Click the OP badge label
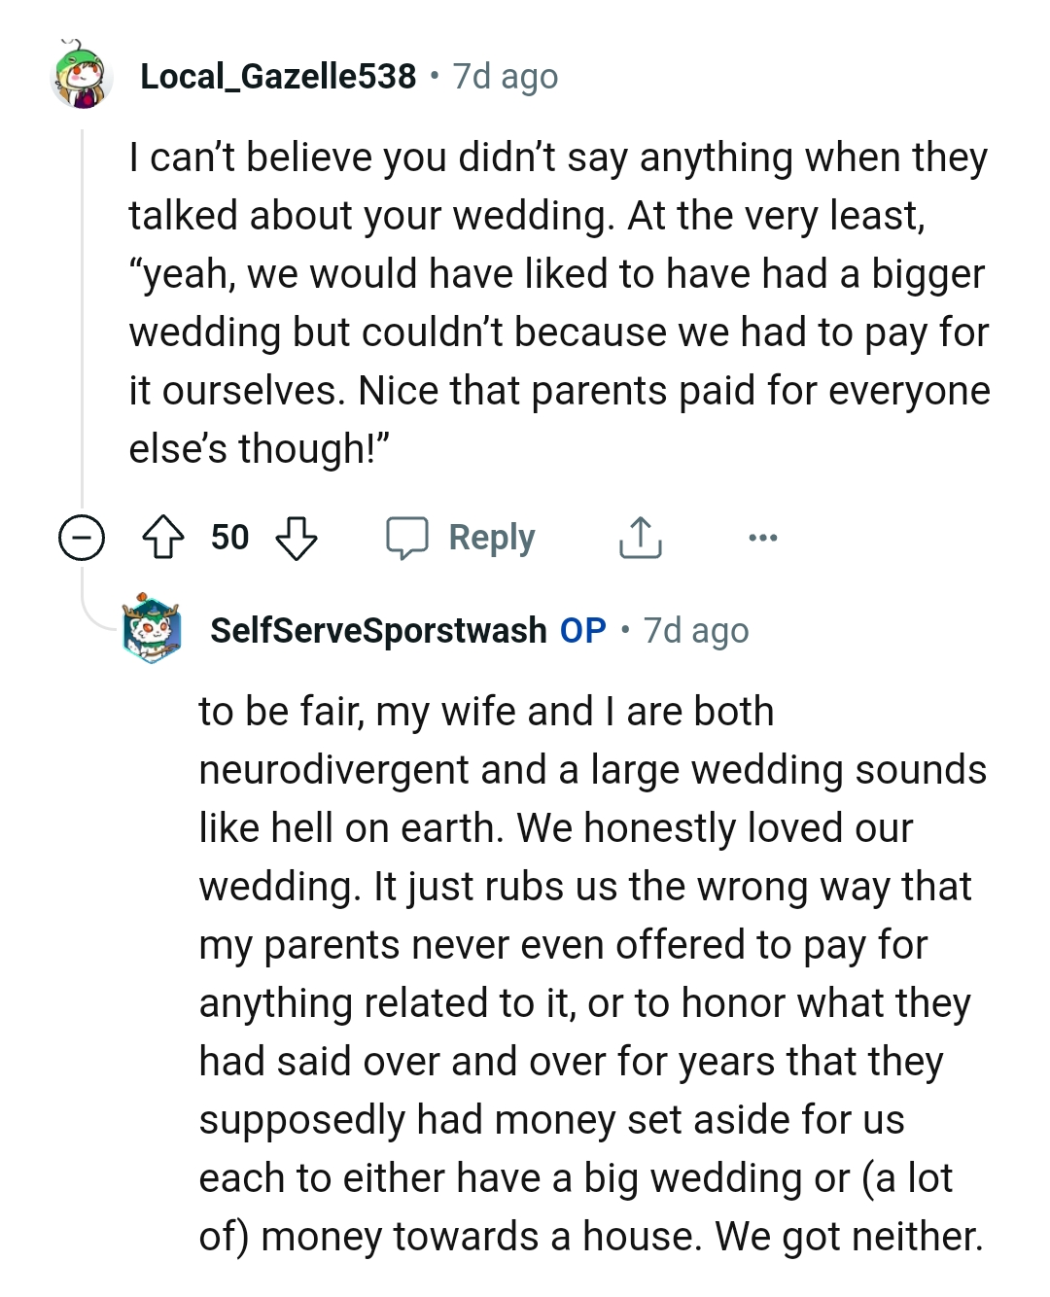This screenshot has width=1050, height=1297. tap(581, 630)
